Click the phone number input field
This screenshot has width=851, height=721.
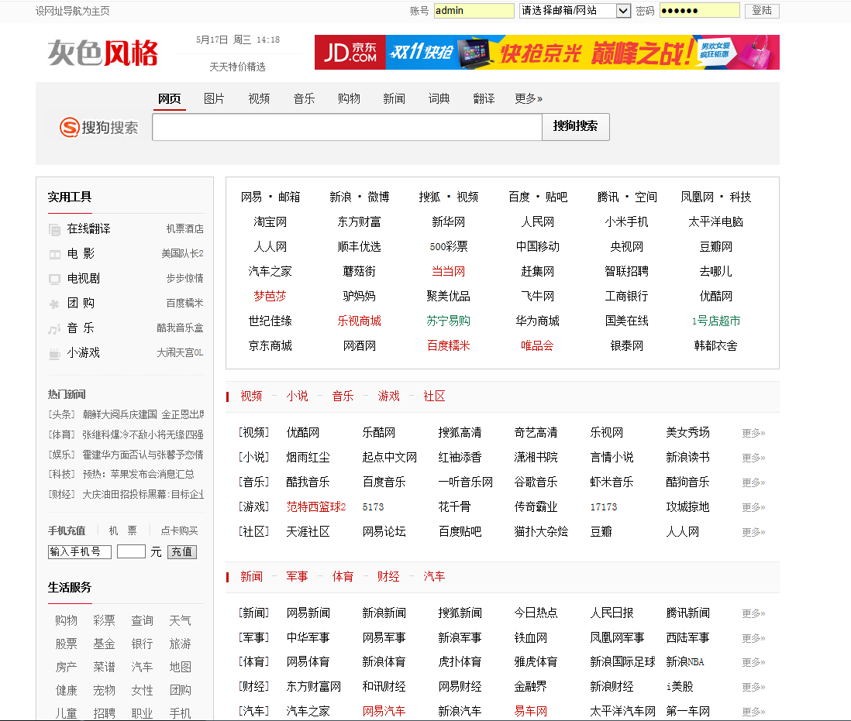[80, 552]
